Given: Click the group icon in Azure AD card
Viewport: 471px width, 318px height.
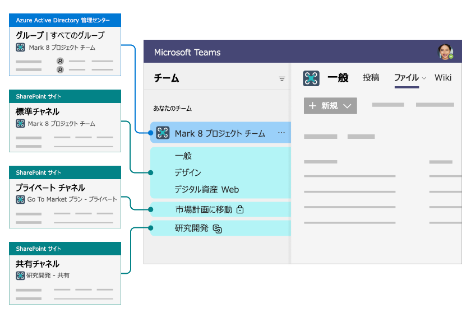Looking at the screenshot, I should [x=20, y=47].
